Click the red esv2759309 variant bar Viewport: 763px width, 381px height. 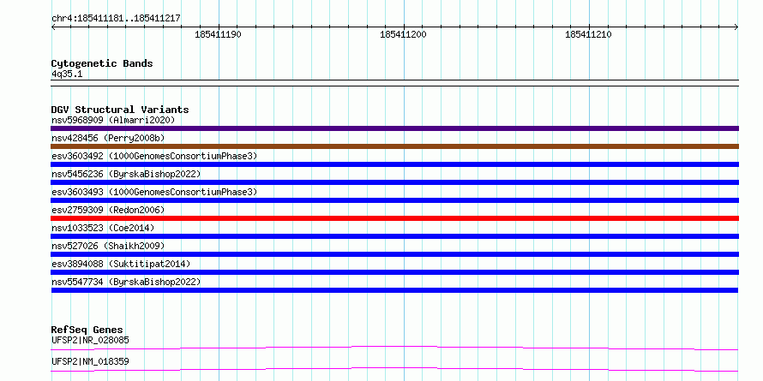[x=394, y=218]
